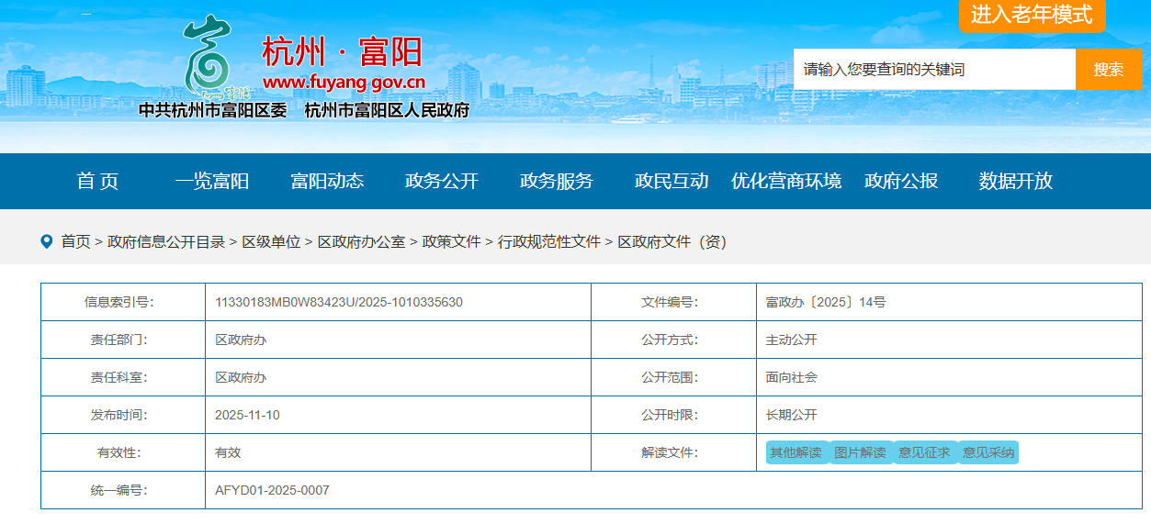This screenshot has width=1151, height=524.
Task: Click the 公开时限 label cell
Action: point(674,415)
